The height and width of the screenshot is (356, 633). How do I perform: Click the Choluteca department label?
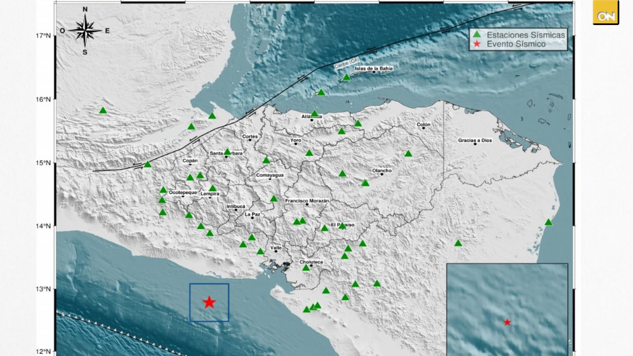pyautogui.click(x=311, y=262)
